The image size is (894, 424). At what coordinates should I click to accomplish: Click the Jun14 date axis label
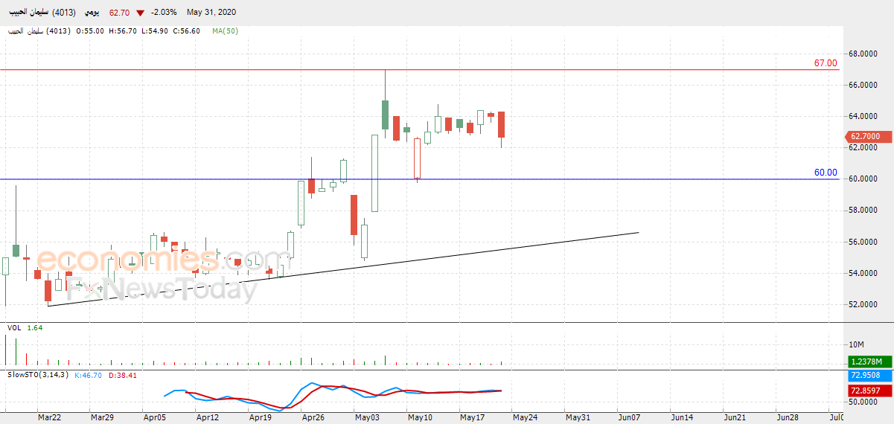pyautogui.click(x=683, y=418)
